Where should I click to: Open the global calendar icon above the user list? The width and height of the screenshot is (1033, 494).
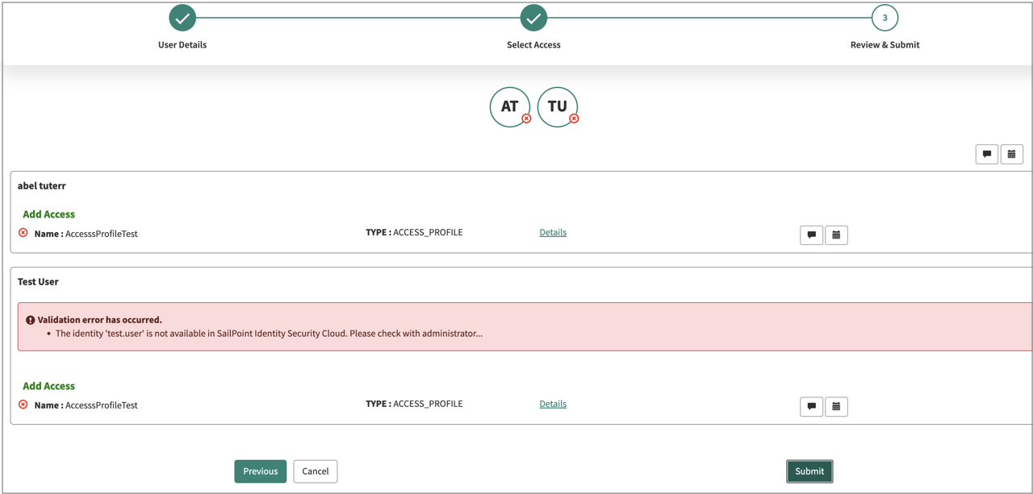pos(1011,154)
